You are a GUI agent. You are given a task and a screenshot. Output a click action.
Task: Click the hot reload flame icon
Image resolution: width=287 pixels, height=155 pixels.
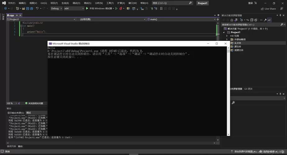tap(121, 8)
